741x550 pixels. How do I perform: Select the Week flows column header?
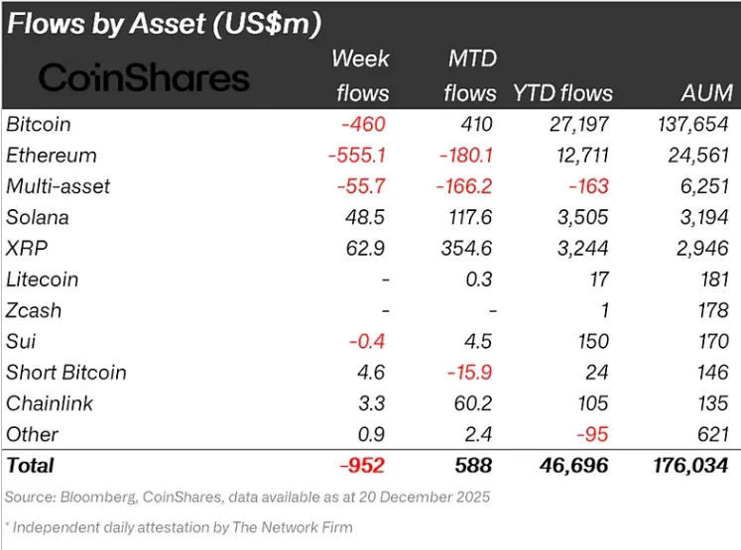point(361,75)
